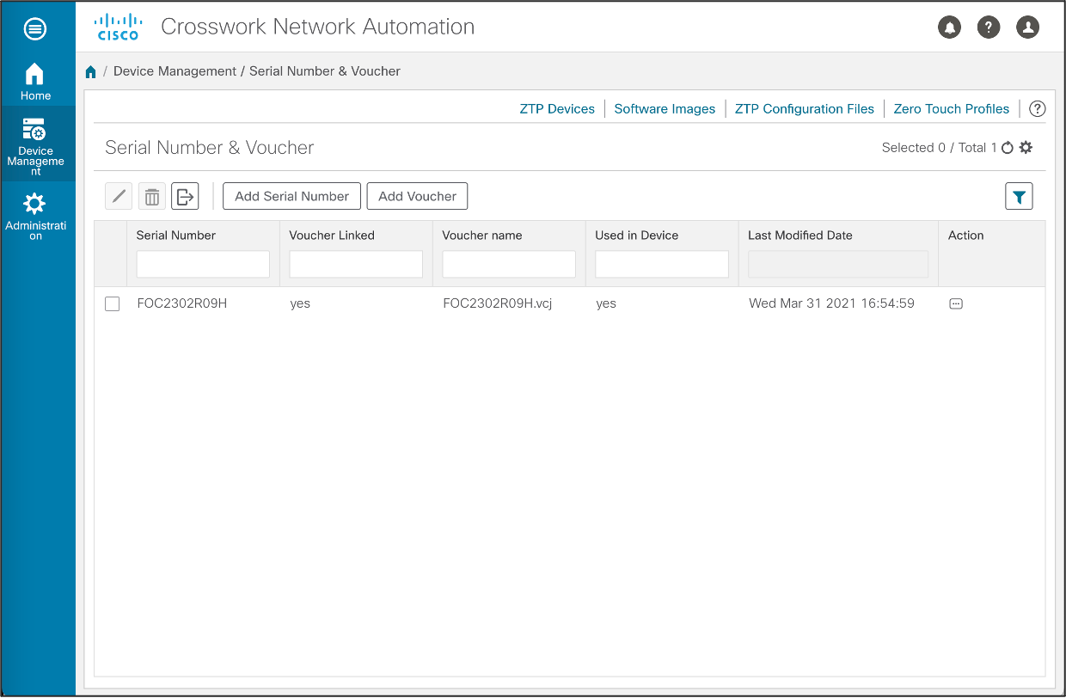Viewport: 1066px width, 698px height.
Task: Click the Action column header
Action: (x=966, y=236)
